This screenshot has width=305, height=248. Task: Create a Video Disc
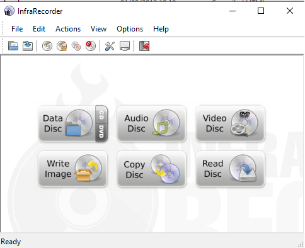pyautogui.click(x=230, y=123)
